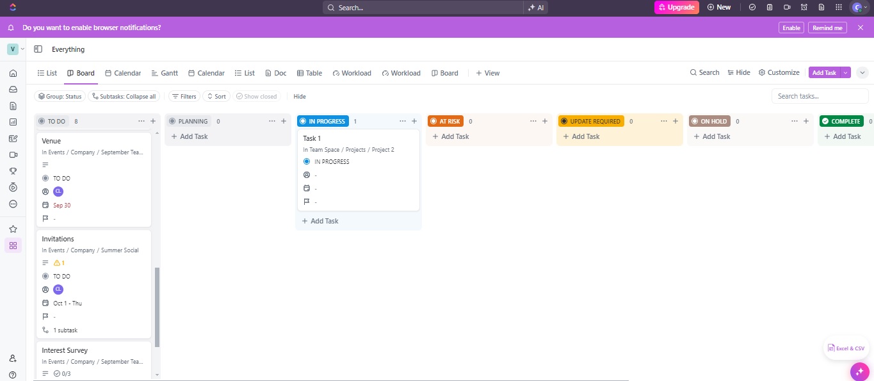Go to Home in the left sidebar
Image resolution: width=874 pixels, height=381 pixels.
tap(13, 73)
